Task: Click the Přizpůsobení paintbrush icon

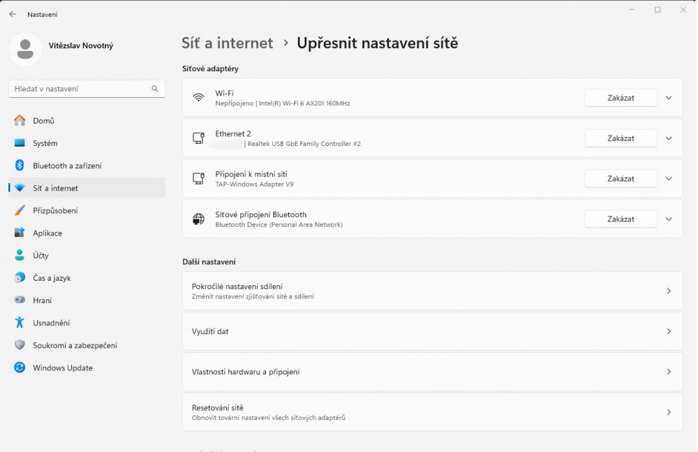Action: [x=20, y=210]
